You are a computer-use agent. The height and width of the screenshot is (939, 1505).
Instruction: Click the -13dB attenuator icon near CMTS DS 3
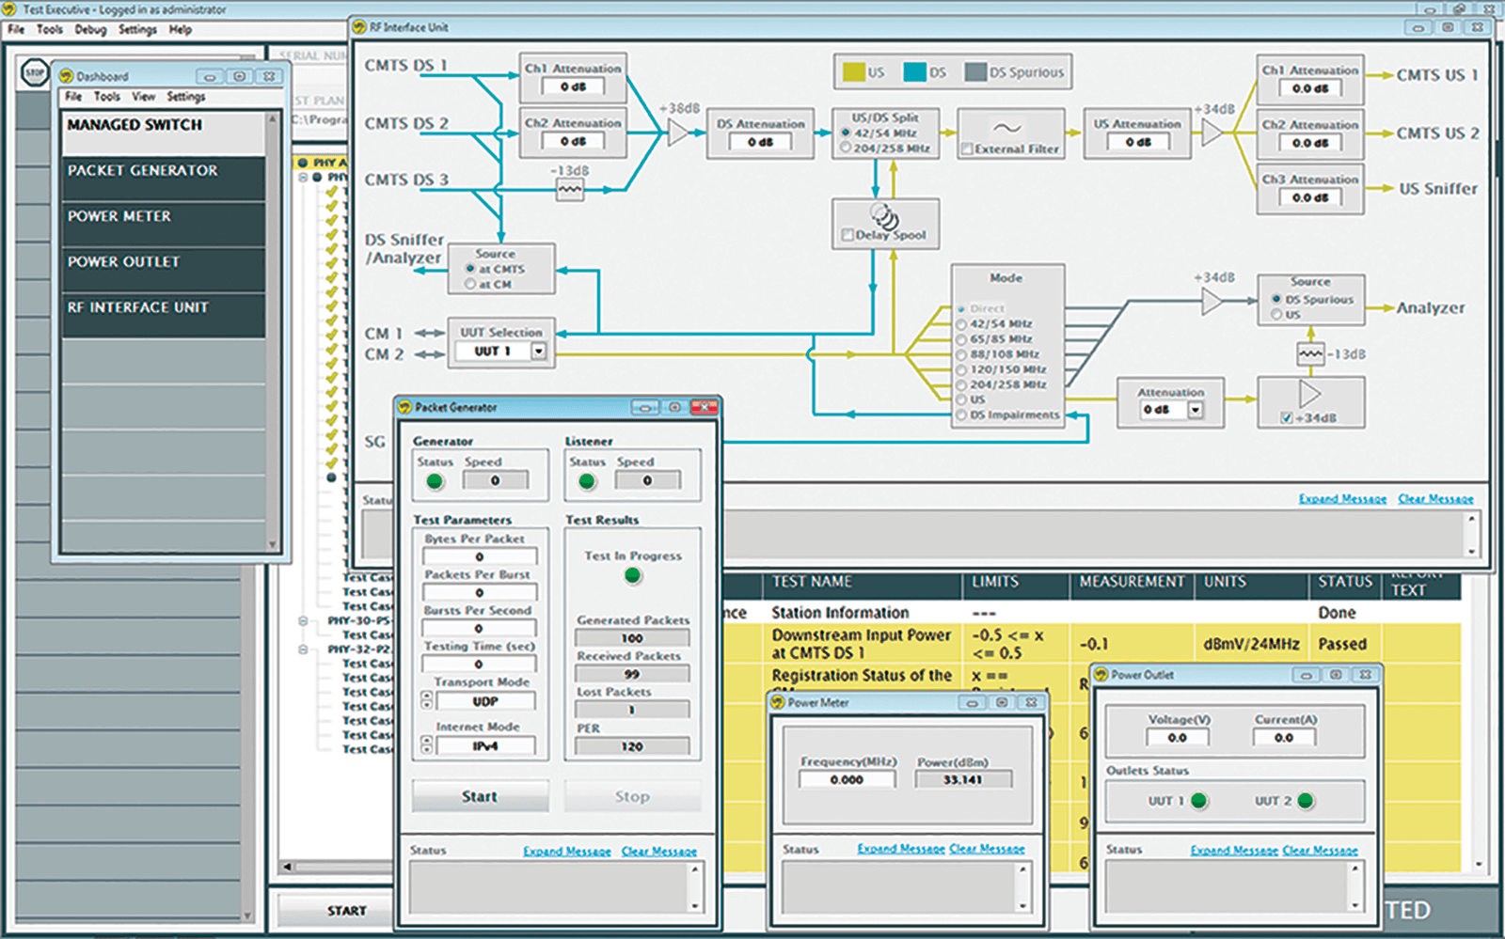[570, 190]
